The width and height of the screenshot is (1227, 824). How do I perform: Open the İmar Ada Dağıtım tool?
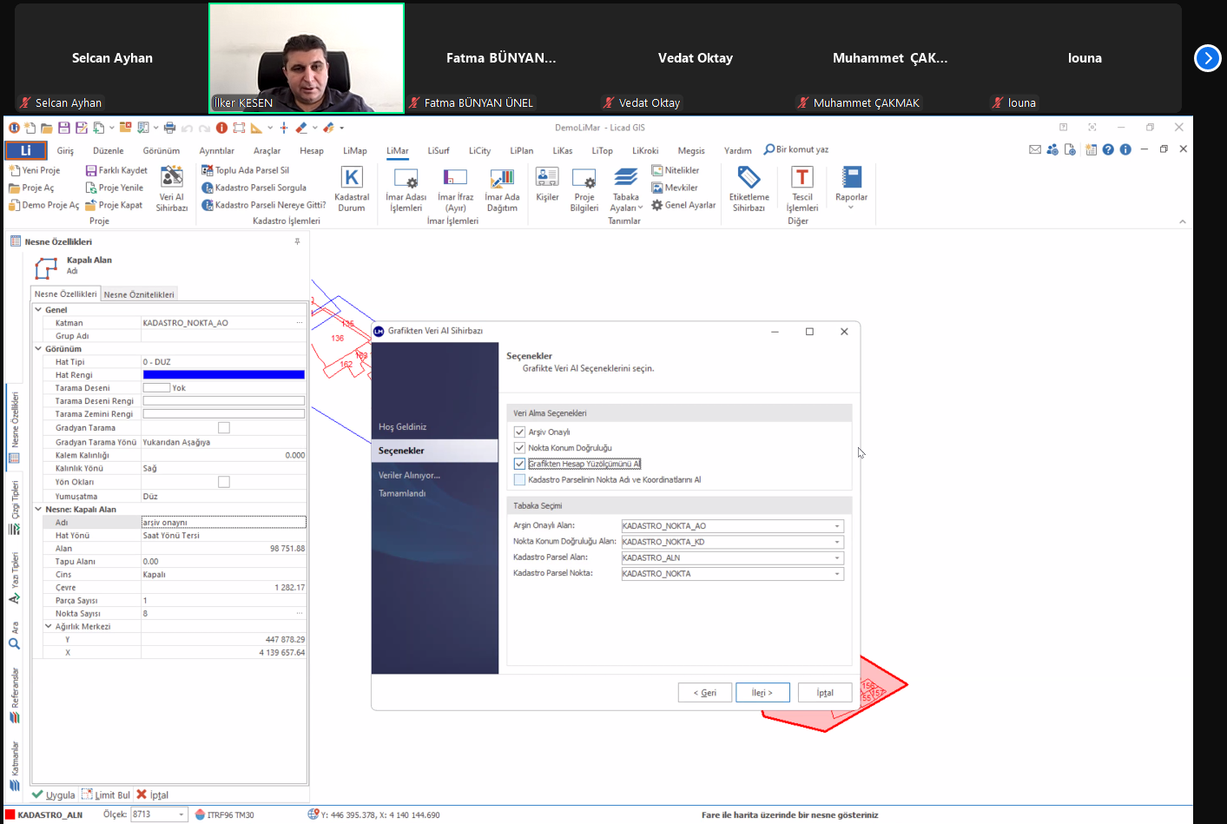coord(502,188)
